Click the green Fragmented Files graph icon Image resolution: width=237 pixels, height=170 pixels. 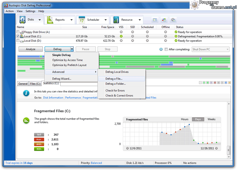pos(26,120)
